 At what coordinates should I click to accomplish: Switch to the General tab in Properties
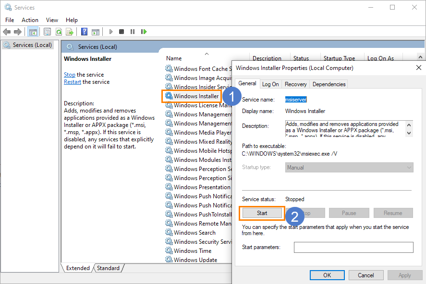(247, 83)
